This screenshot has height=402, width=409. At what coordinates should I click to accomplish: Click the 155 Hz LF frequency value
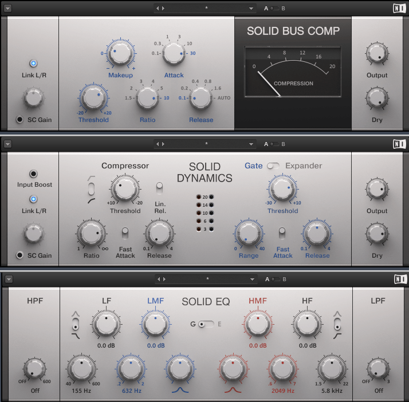tap(81, 391)
